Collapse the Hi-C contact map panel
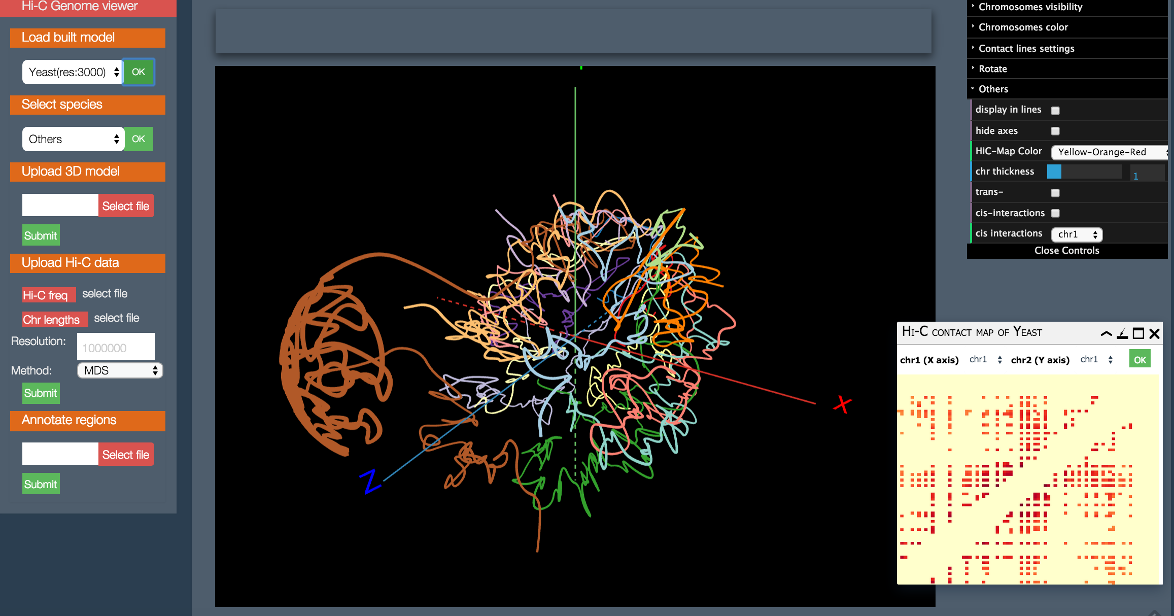1174x616 pixels. pyautogui.click(x=1106, y=333)
